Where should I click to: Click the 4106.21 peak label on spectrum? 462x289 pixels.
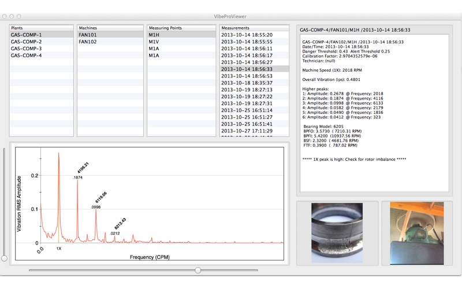coord(83,168)
